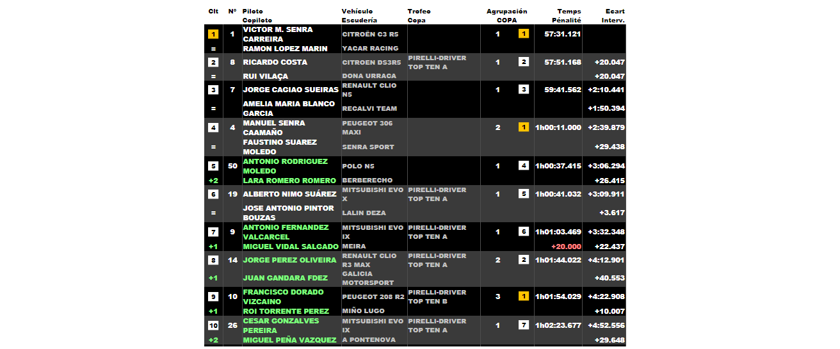Click the Piloto column header
840x349 pixels.
[x=252, y=12]
